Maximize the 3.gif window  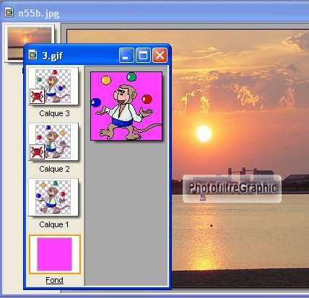[143, 56]
